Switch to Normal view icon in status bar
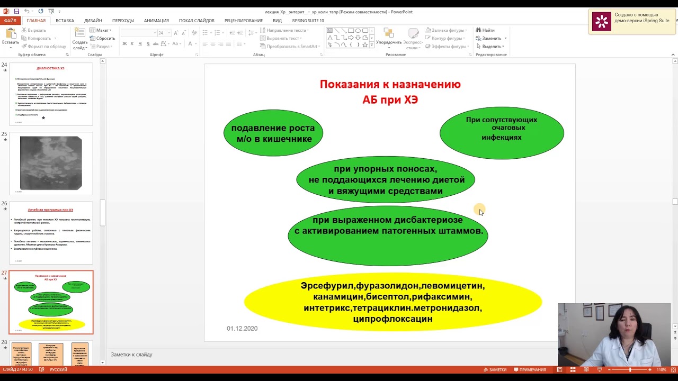678x381 pixels. click(559, 369)
